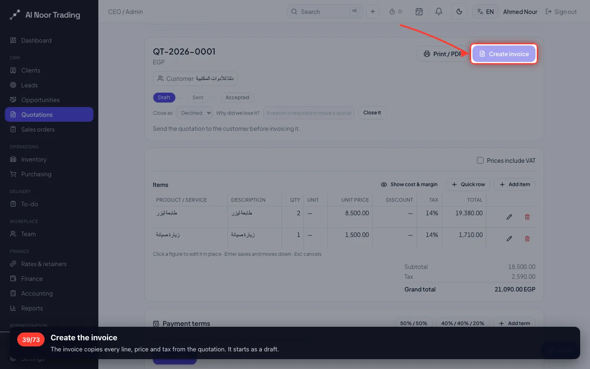Delete the طابعة ليزر line item
Viewport: 590px width, 369px height.
pyautogui.click(x=527, y=217)
